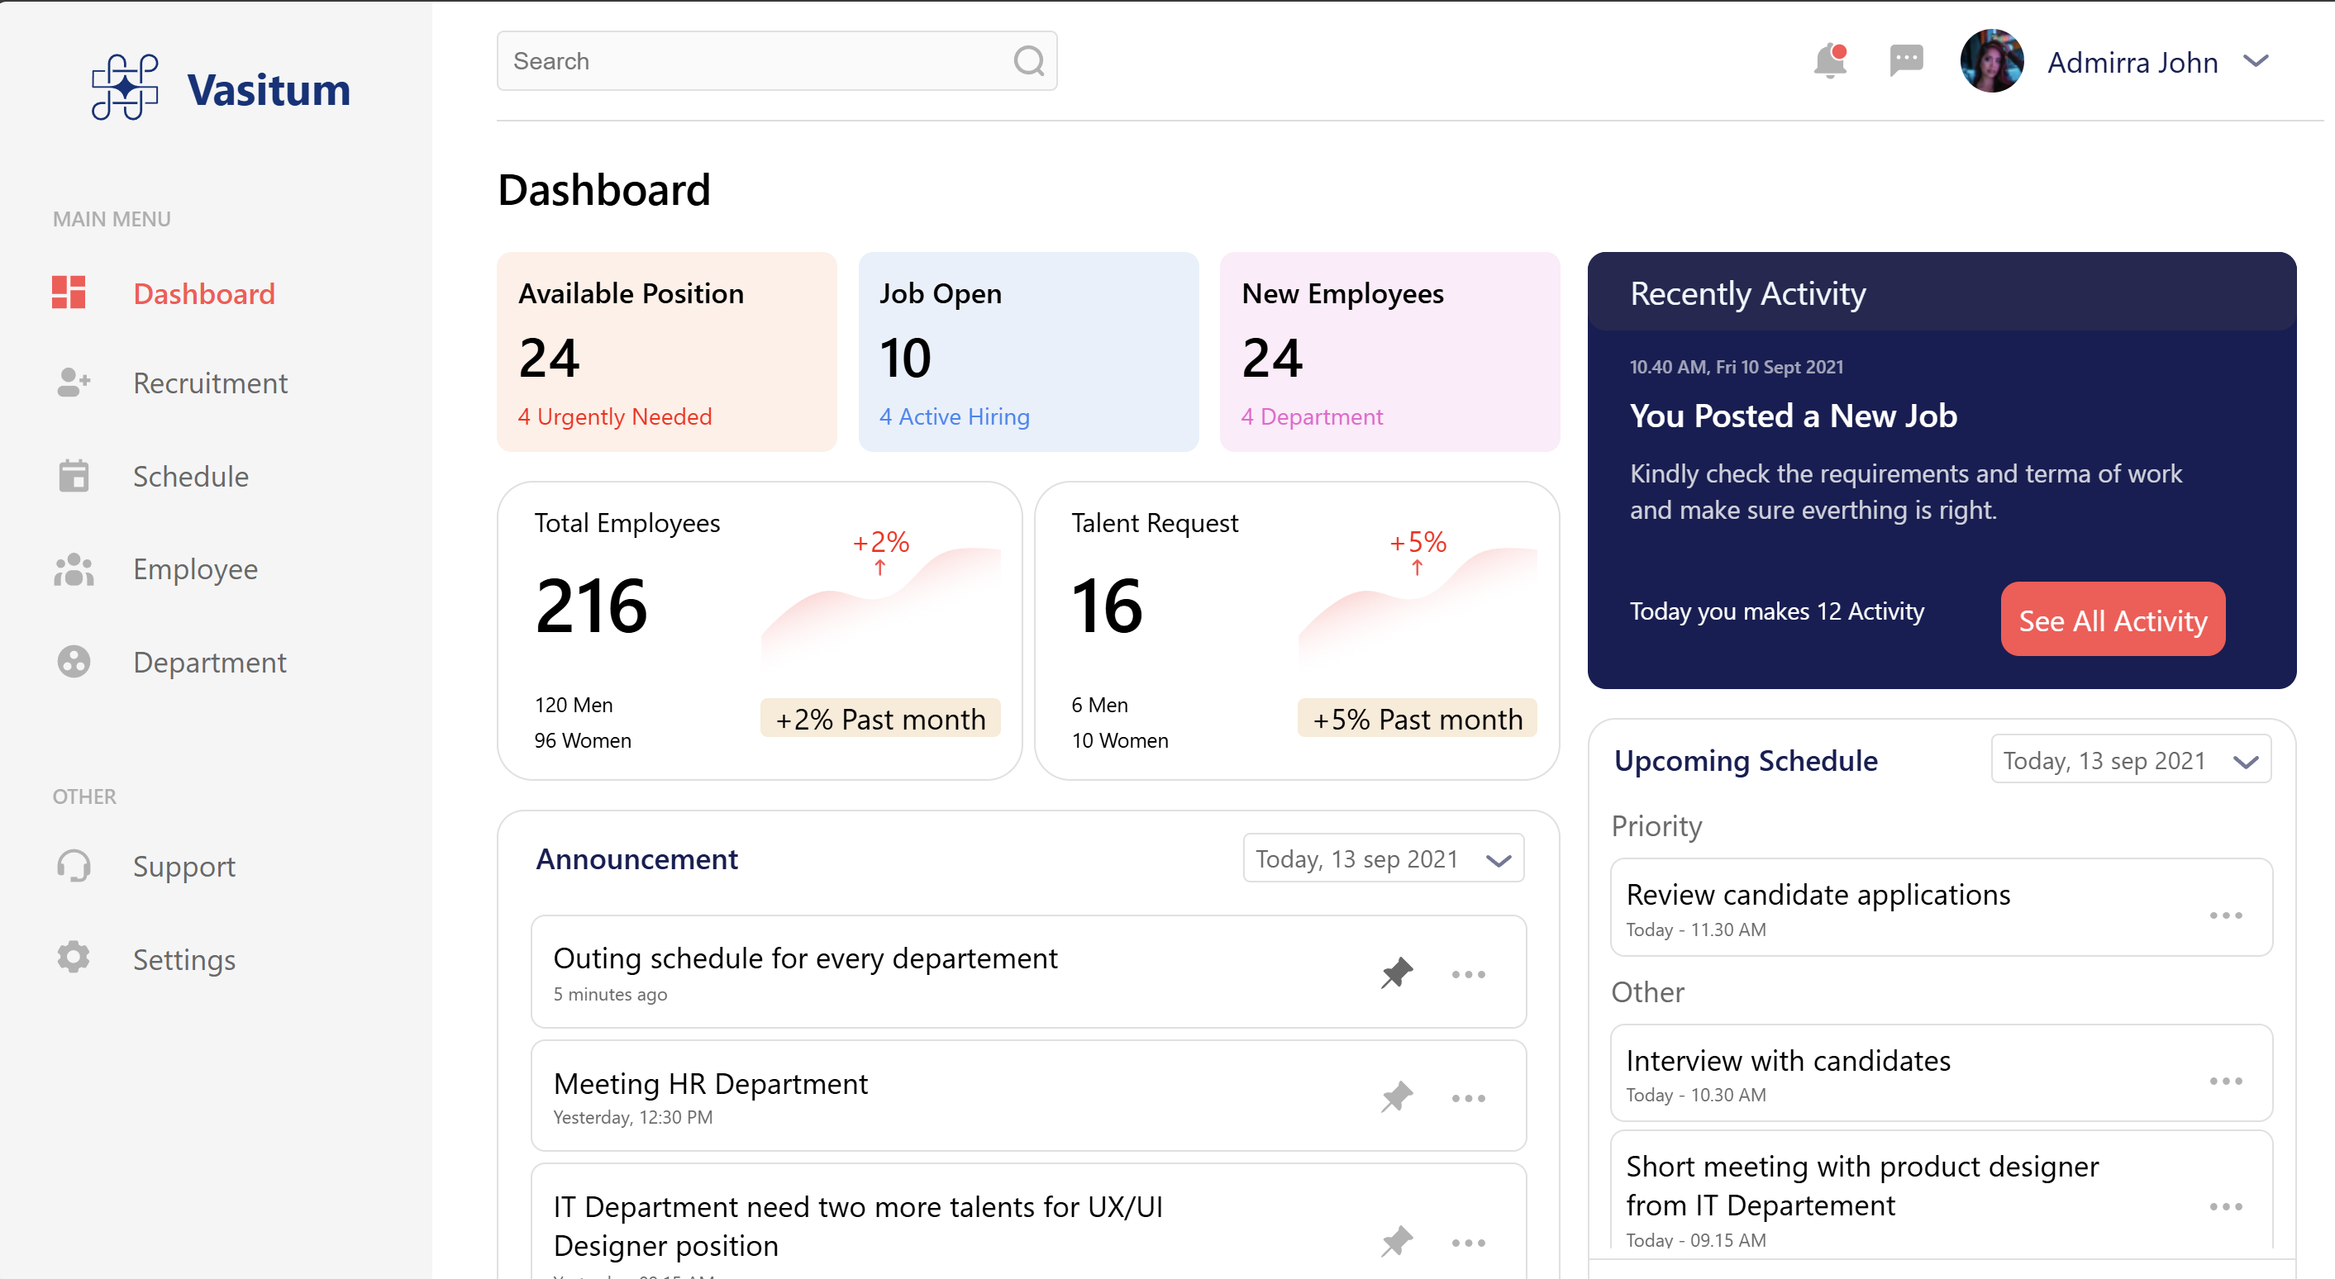Click the Employee group icon
Viewport: 2335px width, 1279px height.
(x=74, y=568)
